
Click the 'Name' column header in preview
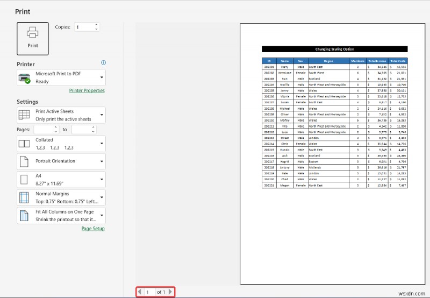pyautogui.click(x=285, y=61)
